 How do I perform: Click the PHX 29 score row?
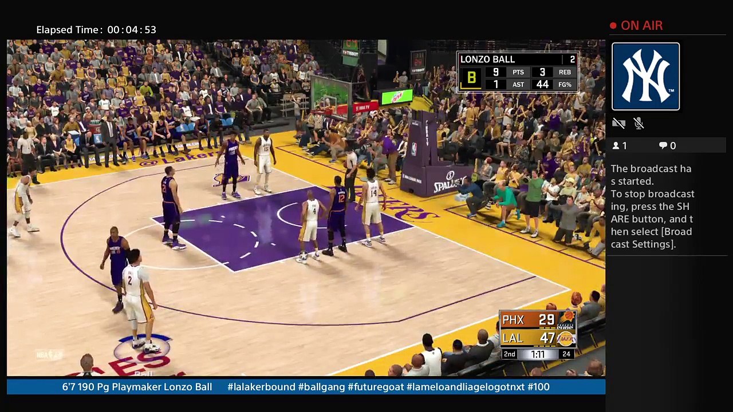(x=538, y=319)
